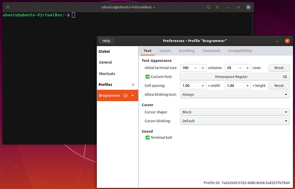Click the terminal prompt line

pyautogui.click(x=39, y=15)
